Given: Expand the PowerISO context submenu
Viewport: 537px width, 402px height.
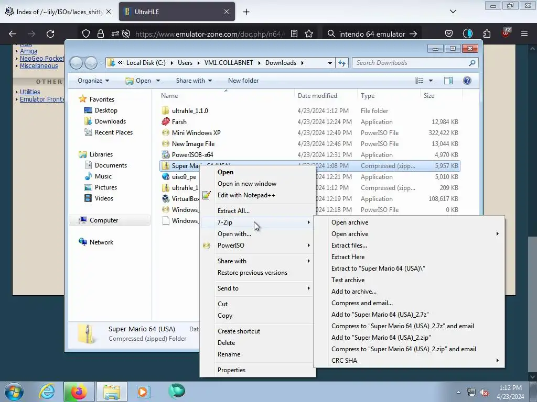Looking at the screenshot, I should [x=258, y=245].
